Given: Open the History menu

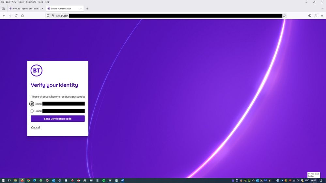Looking at the screenshot, I should [21, 2].
